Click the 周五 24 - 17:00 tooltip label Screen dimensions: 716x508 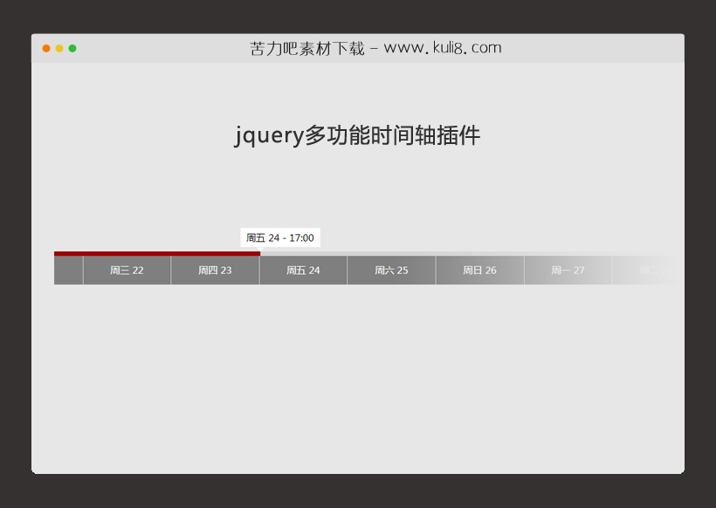point(279,237)
